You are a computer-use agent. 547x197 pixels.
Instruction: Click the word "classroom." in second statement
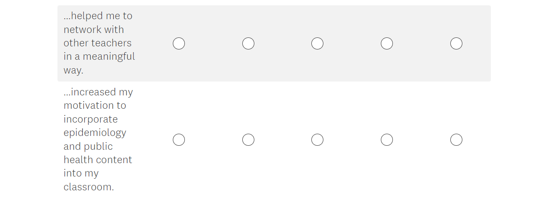89,187
